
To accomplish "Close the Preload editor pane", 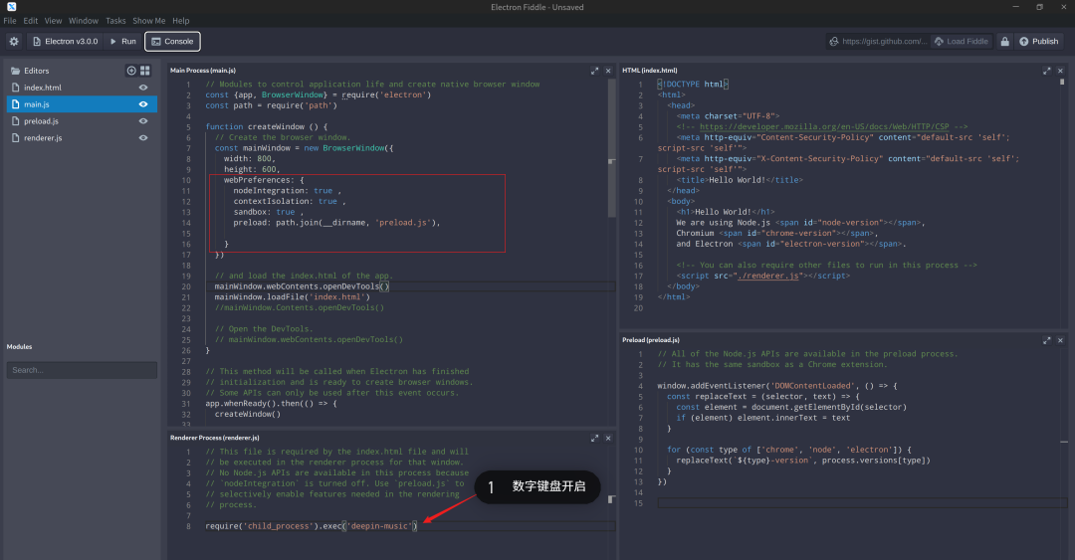I will [x=1061, y=340].
